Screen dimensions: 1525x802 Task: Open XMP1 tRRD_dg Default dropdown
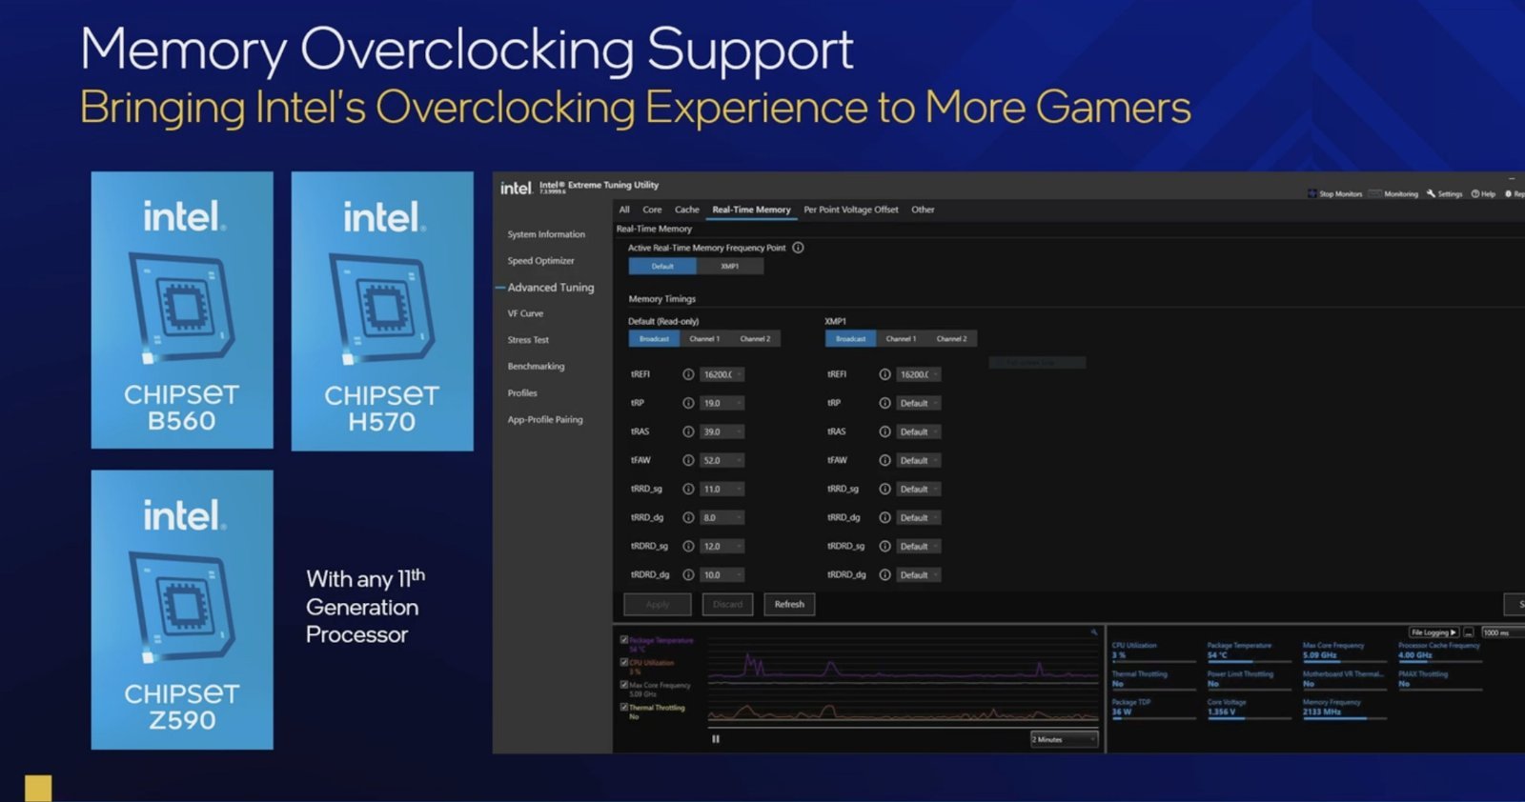[919, 517]
